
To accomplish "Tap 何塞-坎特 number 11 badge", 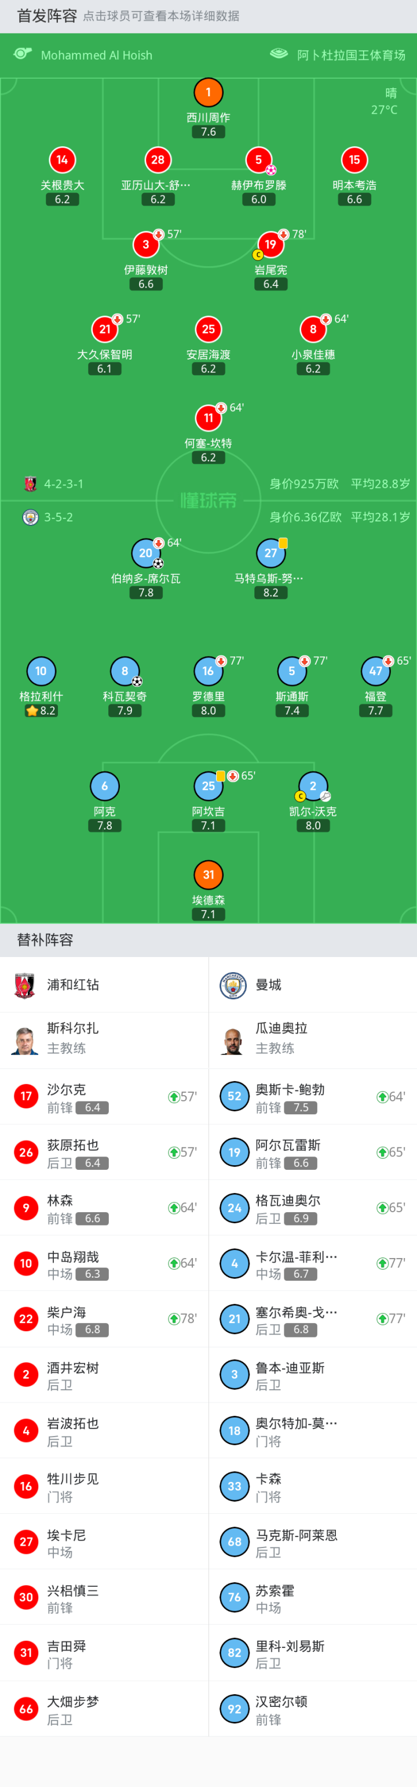I will [208, 418].
